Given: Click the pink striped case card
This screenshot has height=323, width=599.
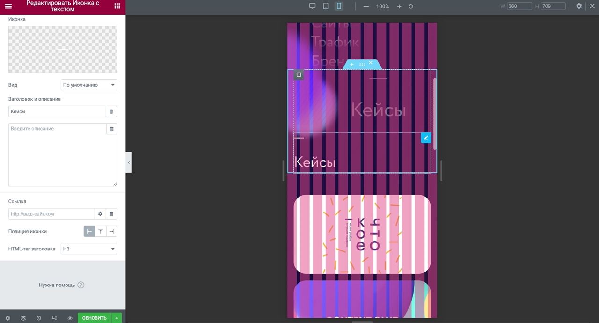Looking at the screenshot, I should (362, 234).
